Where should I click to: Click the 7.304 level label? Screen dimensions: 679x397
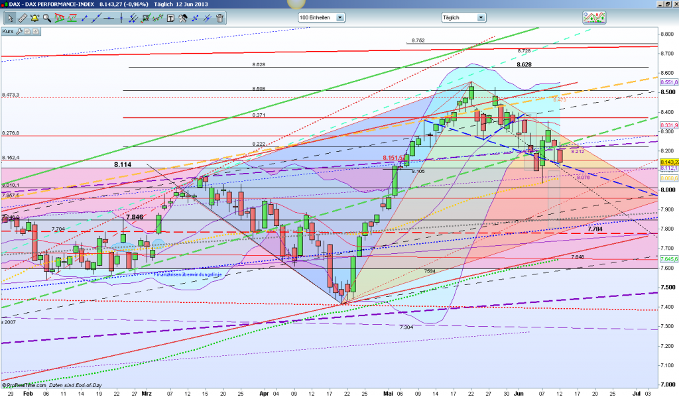(x=406, y=327)
